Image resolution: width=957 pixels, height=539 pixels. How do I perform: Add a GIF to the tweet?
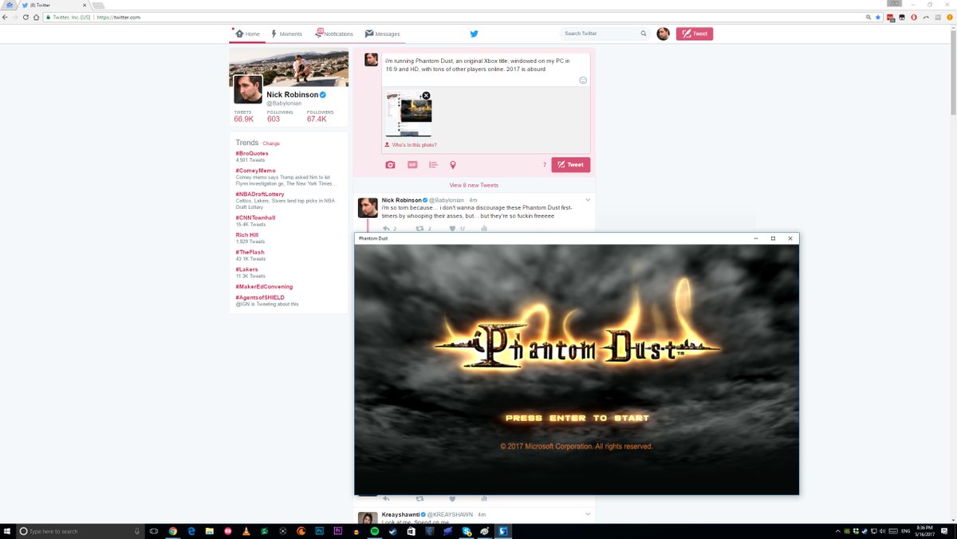tap(412, 165)
